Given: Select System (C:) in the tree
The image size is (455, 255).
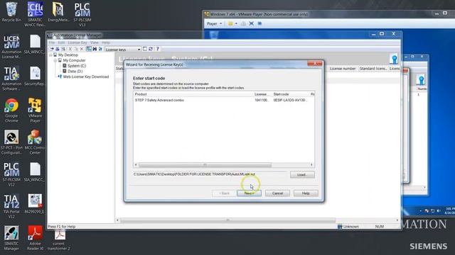Looking at the screenshot, I should pos(77,66).
